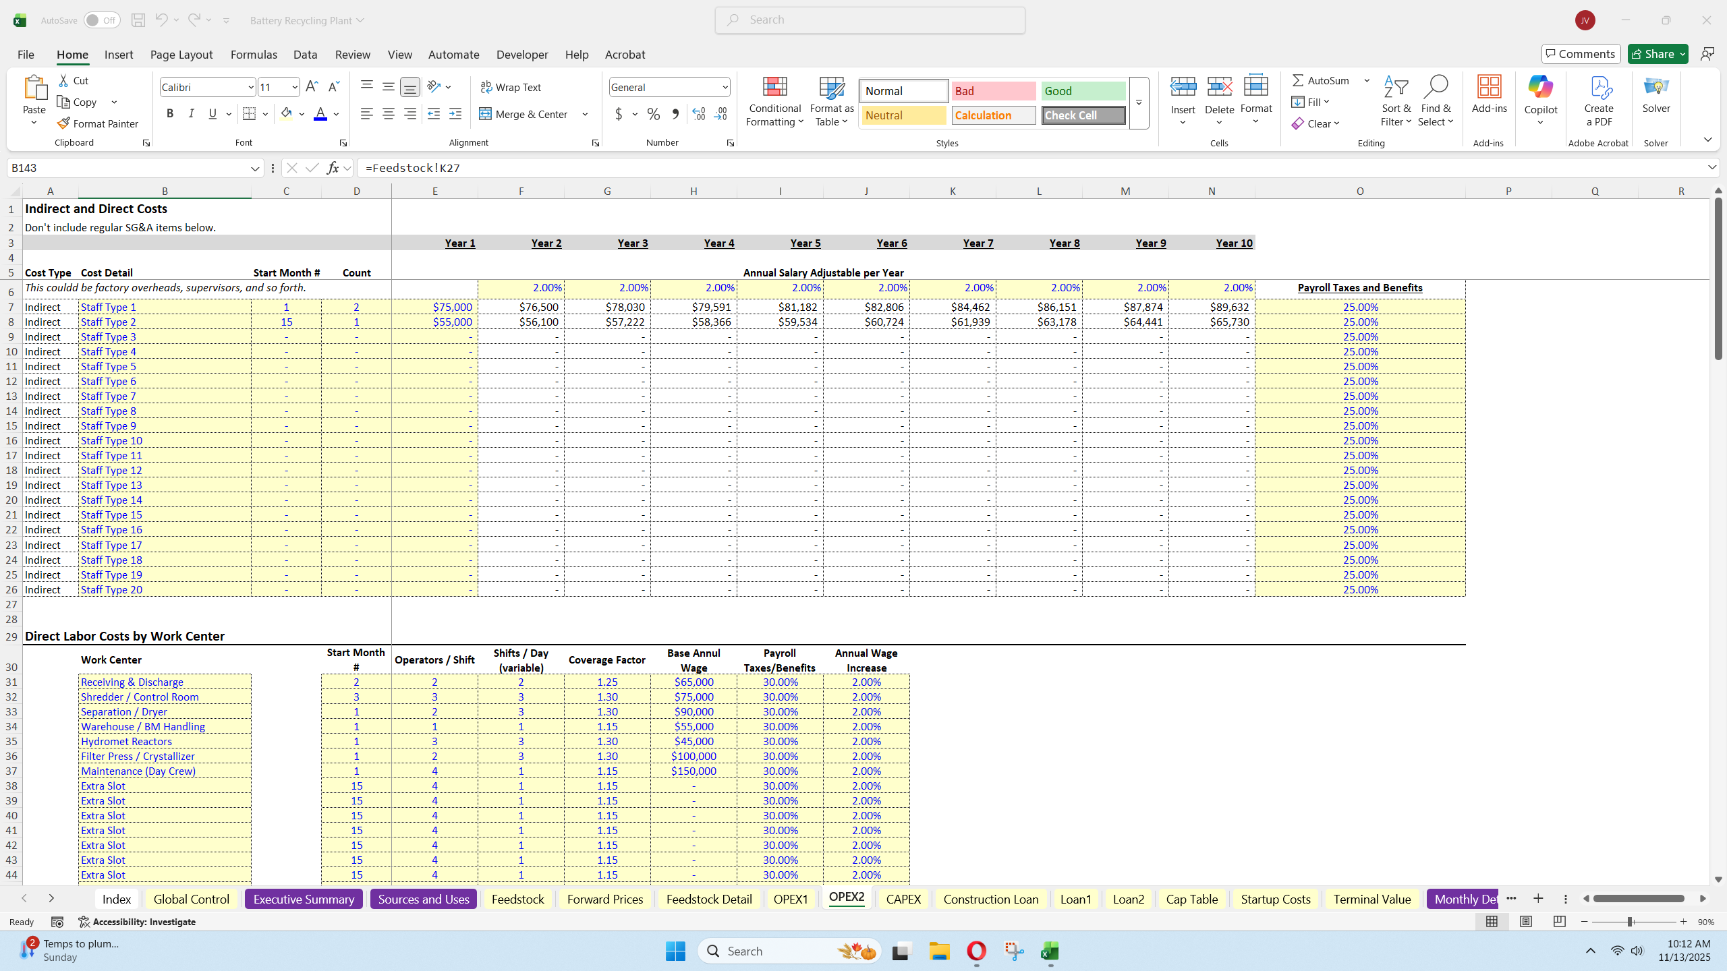Click Increase Decimal icon

click(698, 114)
